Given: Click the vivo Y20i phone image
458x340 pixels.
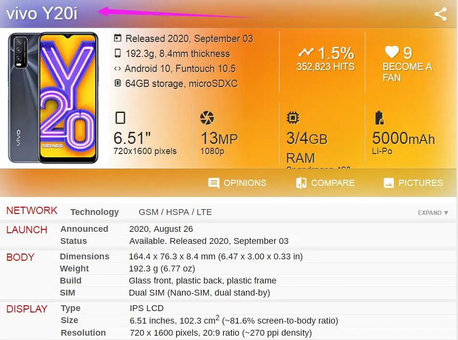Looking at the screenshot, I should (x=53, y=98).
